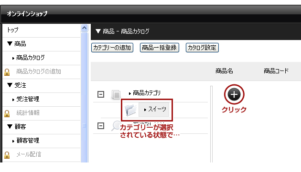
Task: Collapse the search row minus box
Action: pyautogui.click(x=101, y=126)
